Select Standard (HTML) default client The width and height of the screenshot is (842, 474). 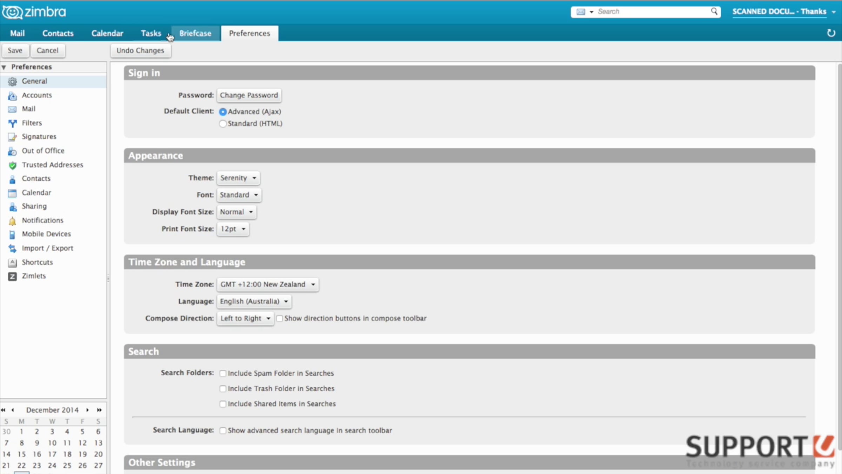pos(222,124)
